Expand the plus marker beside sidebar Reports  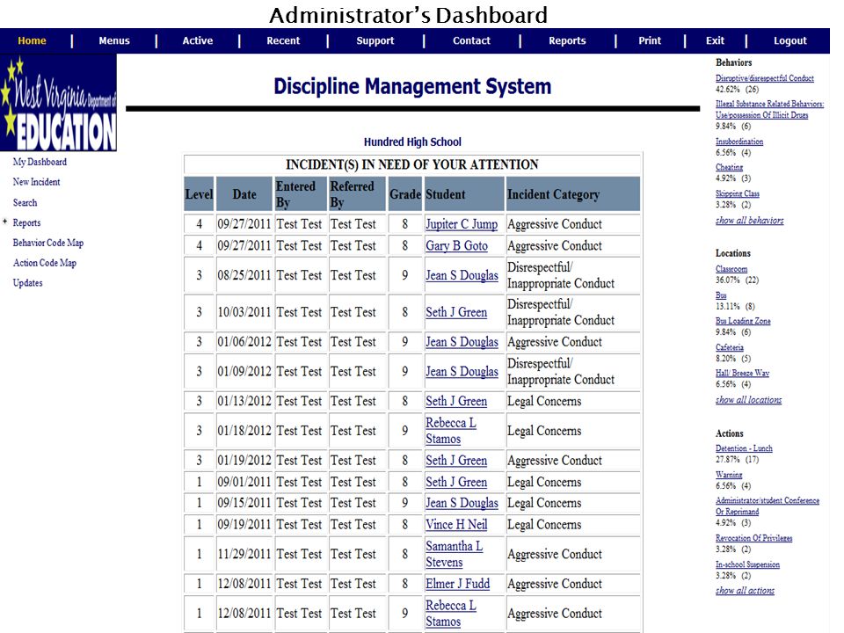tap(5, 222)
